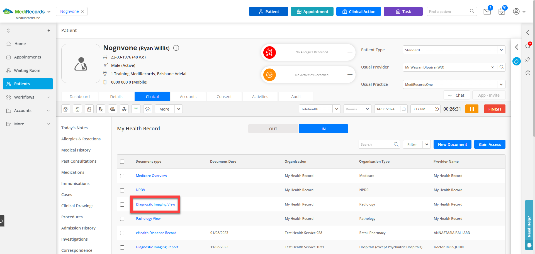Open the graduation cap education icon
535x254 pixels.
click(148, 109)
